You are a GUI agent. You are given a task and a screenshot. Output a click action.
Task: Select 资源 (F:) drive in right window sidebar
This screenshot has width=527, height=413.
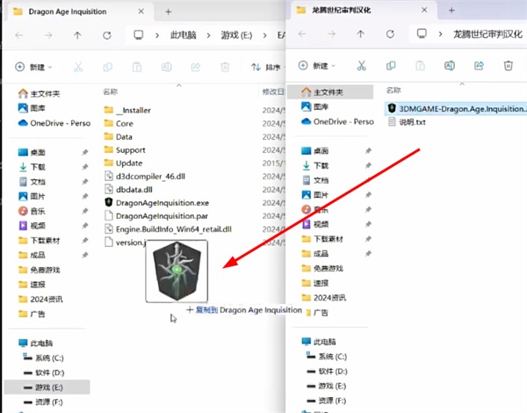tap(327, 401)
